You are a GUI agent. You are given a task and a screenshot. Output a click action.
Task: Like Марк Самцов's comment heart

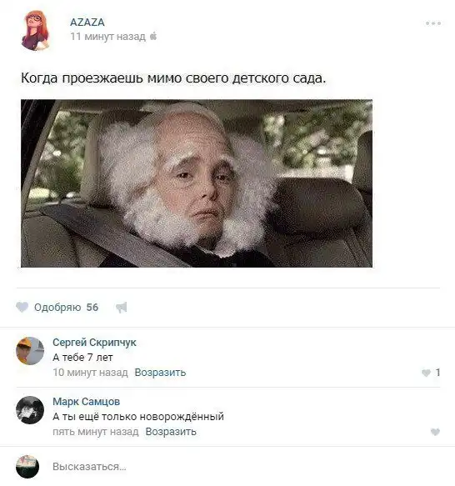[x=435, y=432]
